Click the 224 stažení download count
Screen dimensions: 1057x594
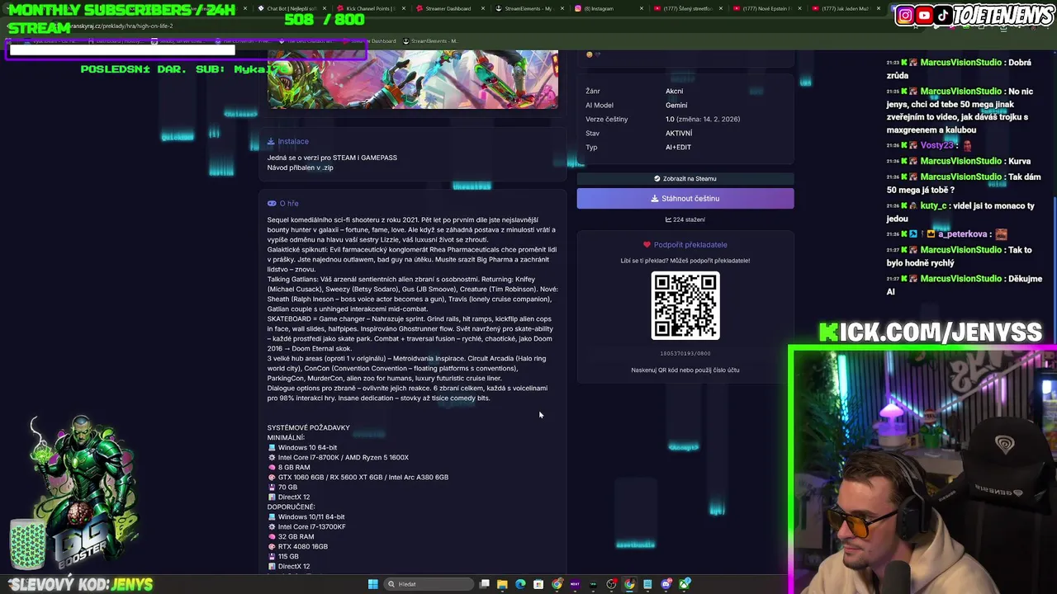pos(685,219)
